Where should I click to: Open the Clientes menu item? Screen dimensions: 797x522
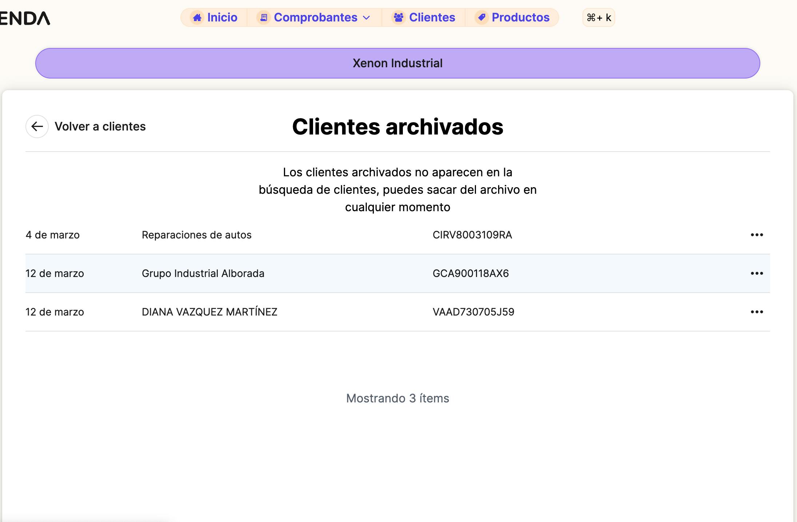(x=432, y=17)
